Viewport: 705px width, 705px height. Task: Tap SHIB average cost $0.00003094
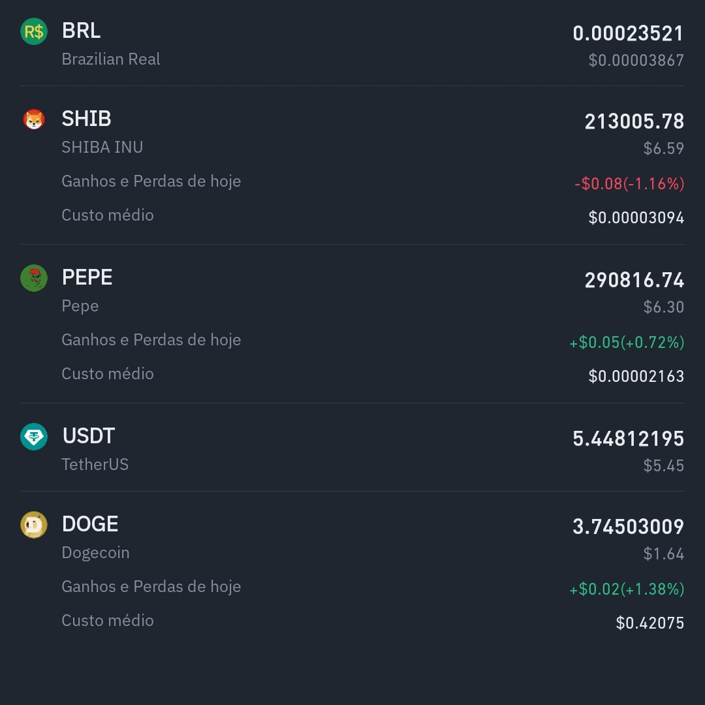pyautogui.click(x=636, y=217)
